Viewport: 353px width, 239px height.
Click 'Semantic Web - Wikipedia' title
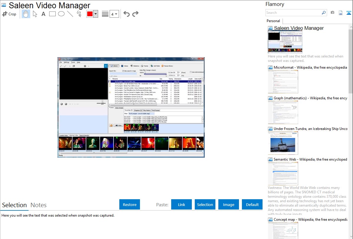pyautogui.click(x=310, y=159)
